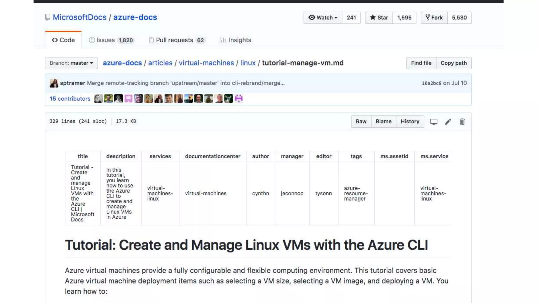Switch to the Issues tab
538x303 pixels.
pyautogui.click(x=111, y=40)
